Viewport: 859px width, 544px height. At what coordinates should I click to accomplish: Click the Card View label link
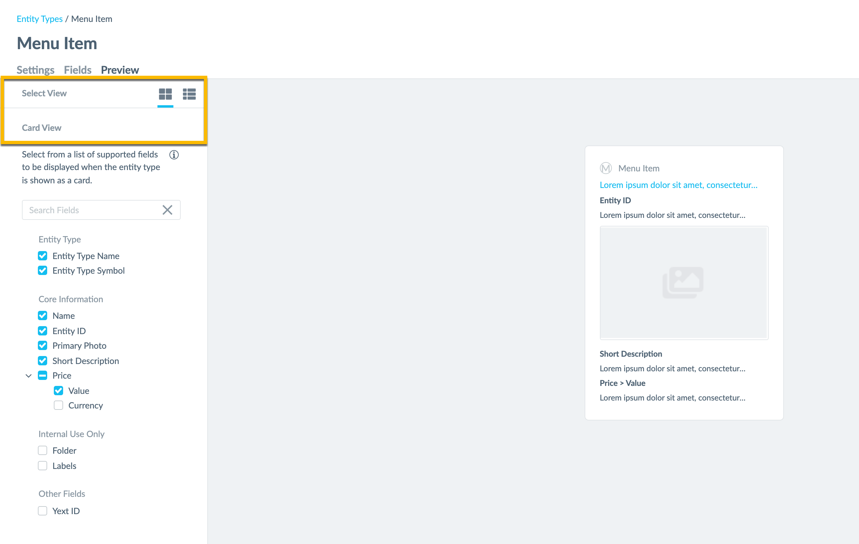click(41, 127)
